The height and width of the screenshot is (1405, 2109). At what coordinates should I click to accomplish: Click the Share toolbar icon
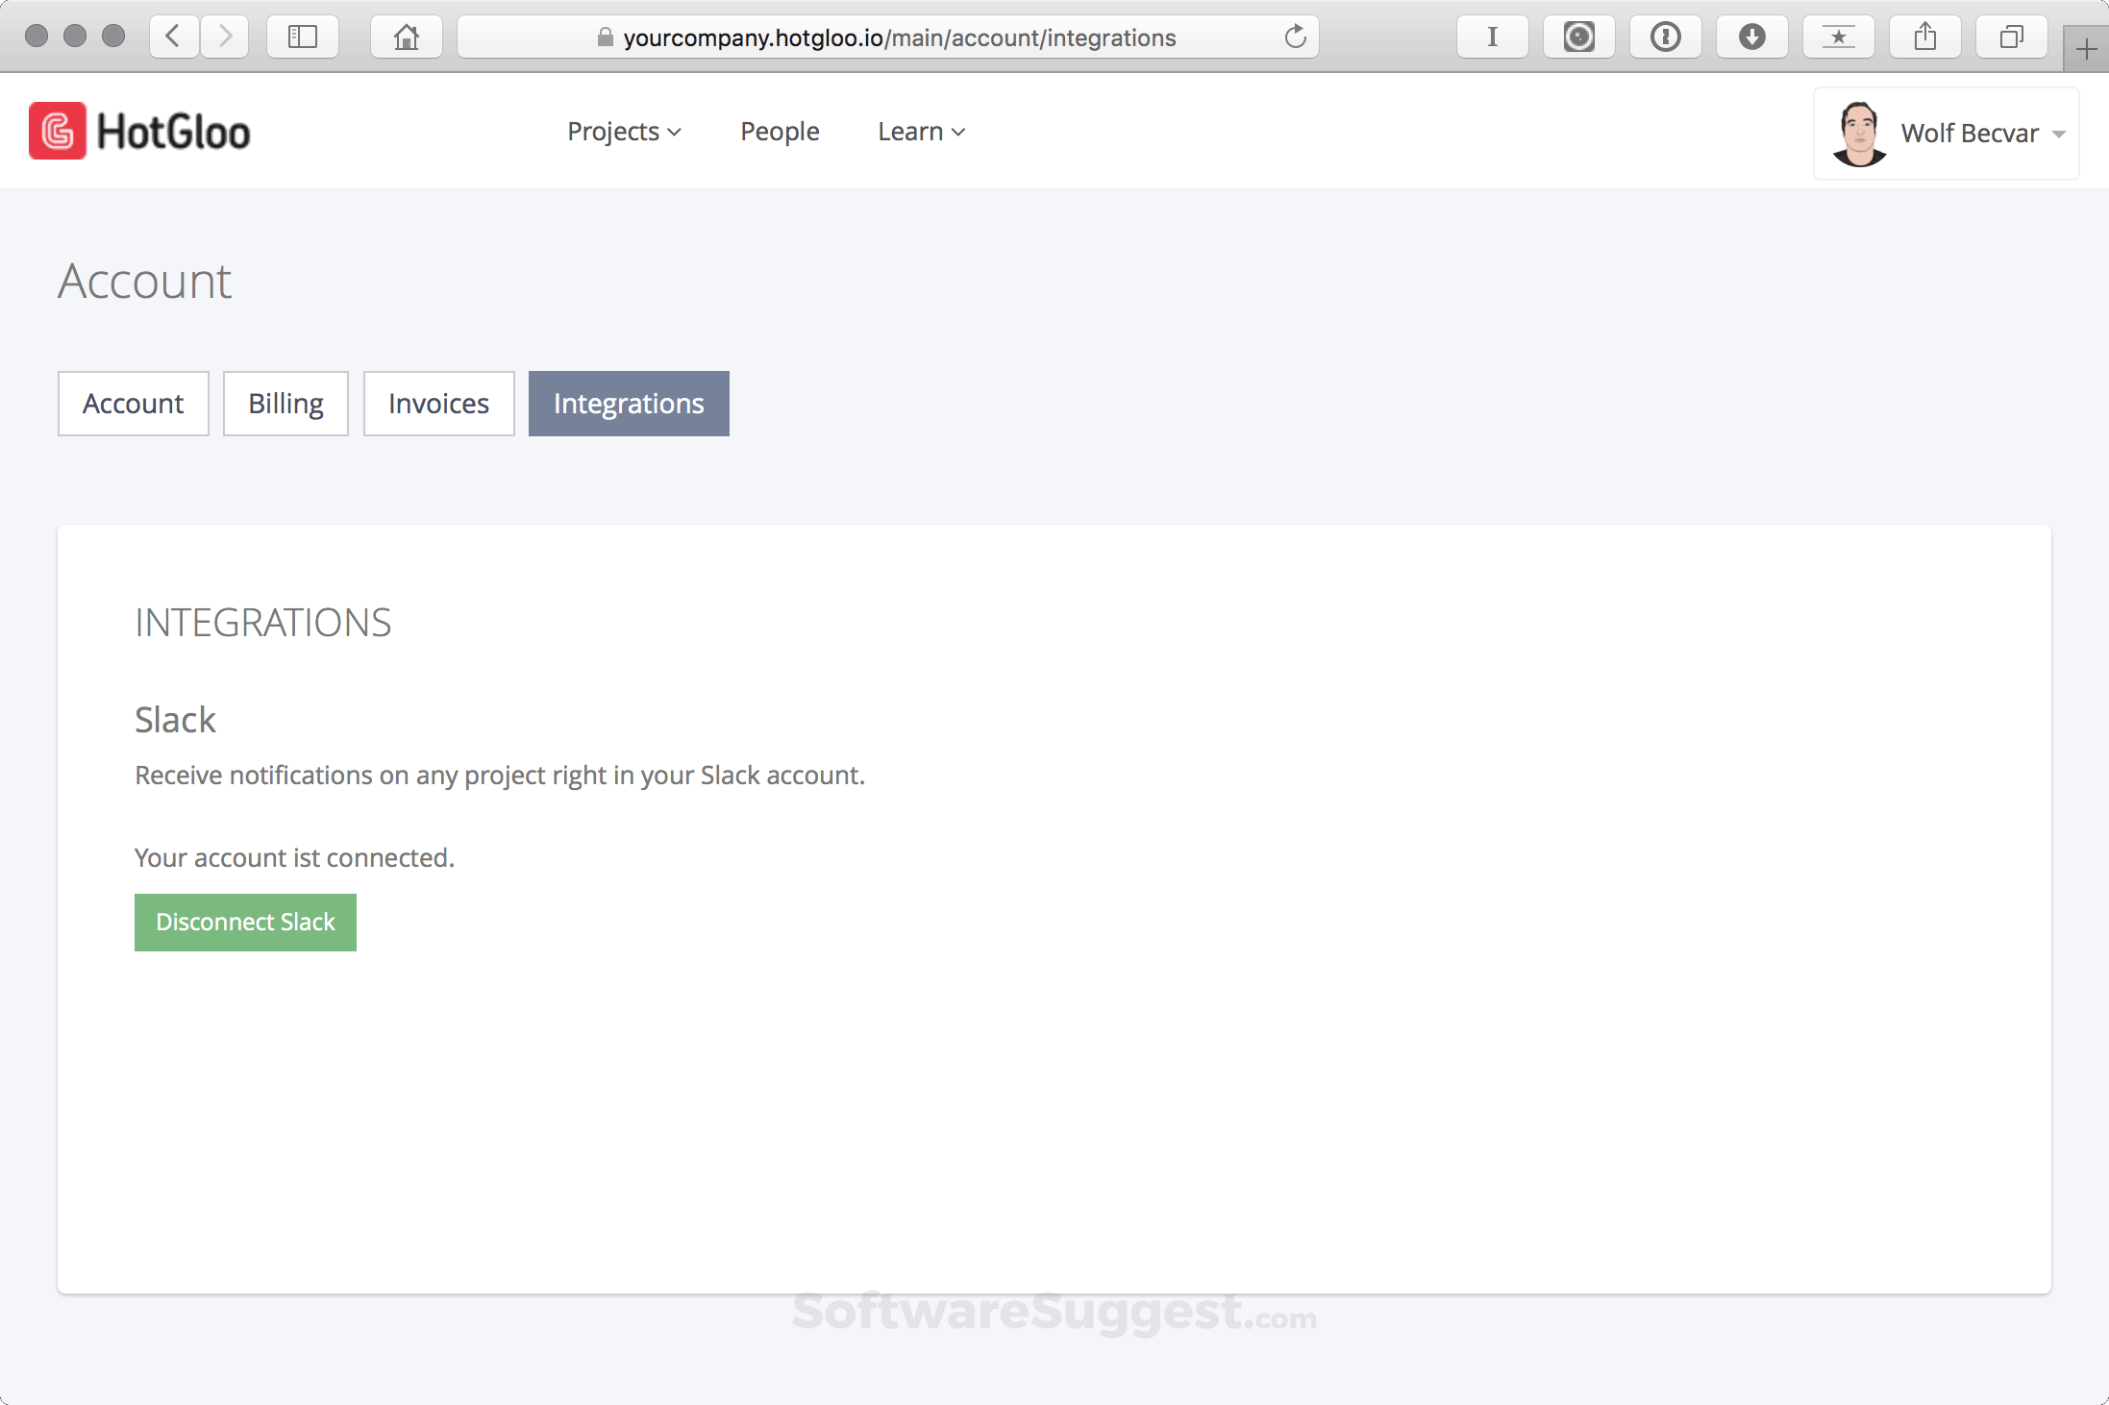pyautogui.click(x=1924, y=37)
